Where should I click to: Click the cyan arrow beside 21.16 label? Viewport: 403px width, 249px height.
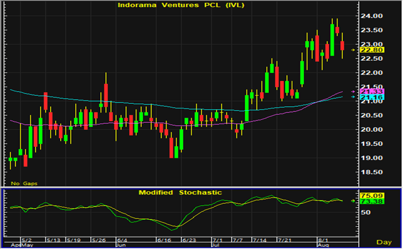tap(353, 98)
